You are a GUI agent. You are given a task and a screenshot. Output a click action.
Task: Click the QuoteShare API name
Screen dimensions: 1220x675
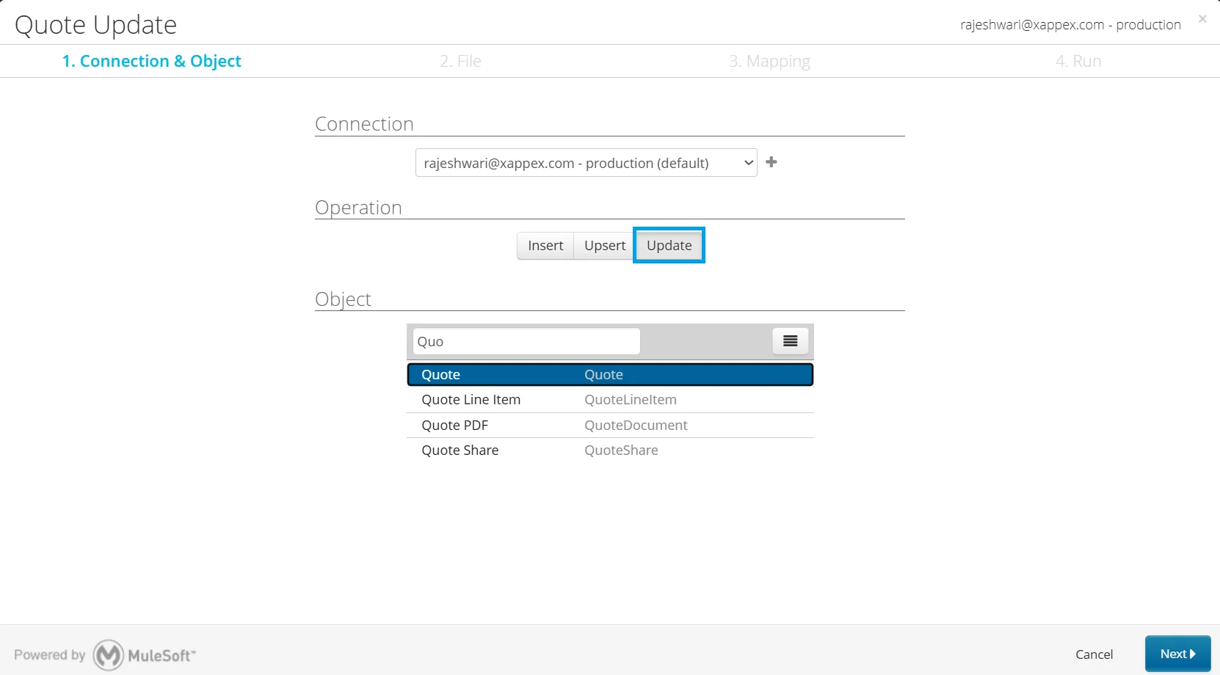pyautogui.click(x=621, y=450)
